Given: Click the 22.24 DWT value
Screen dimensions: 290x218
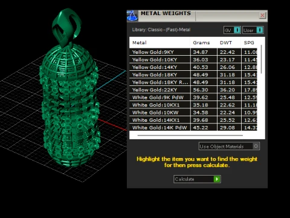Looking at the screenshot, I should click(x=227, y=113).
